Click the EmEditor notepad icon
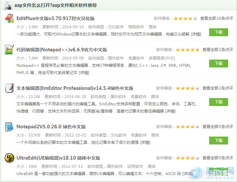The height and width of the screenshot is (182, 237). tap(10, 88)
